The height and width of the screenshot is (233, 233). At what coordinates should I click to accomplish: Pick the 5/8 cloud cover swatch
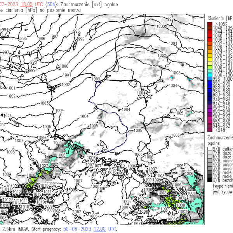point(210,160)
